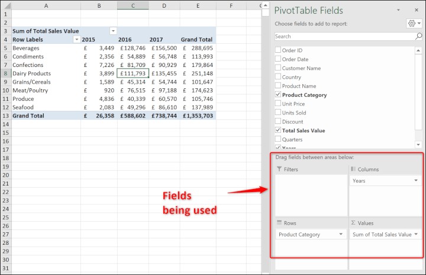Select the Condiments row label cell
426x275 pixels.
(46, 56)
